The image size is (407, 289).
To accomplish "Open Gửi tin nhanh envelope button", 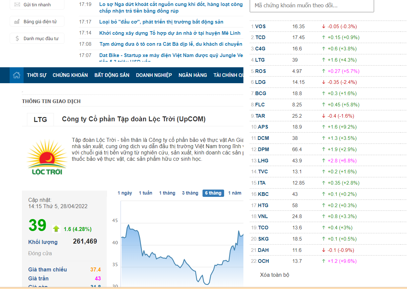I will click(37, 5).
